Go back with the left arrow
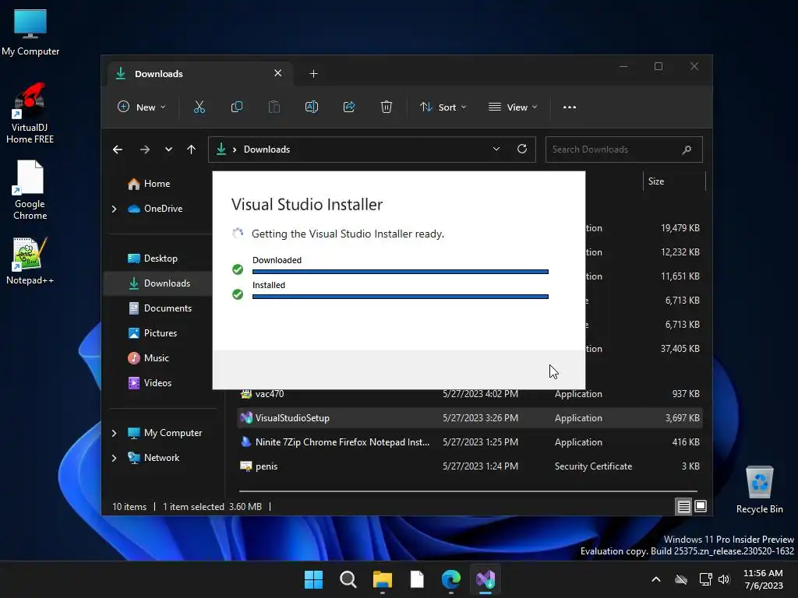Screen dimensions: 798x598 (118, 149)
